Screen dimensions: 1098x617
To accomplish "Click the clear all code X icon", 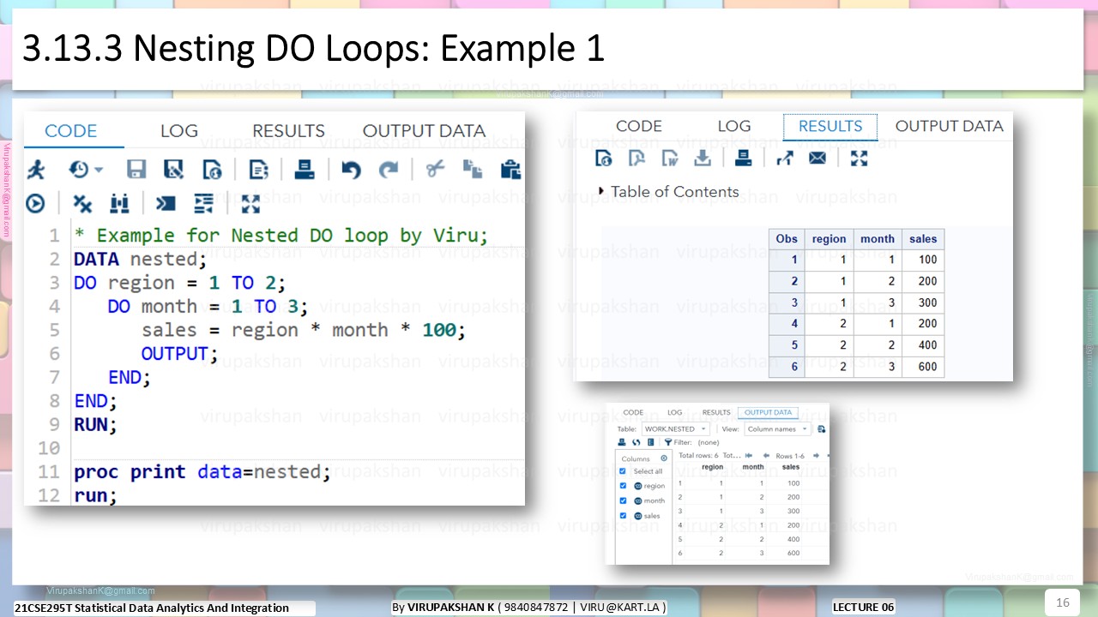I will (82, 203).
